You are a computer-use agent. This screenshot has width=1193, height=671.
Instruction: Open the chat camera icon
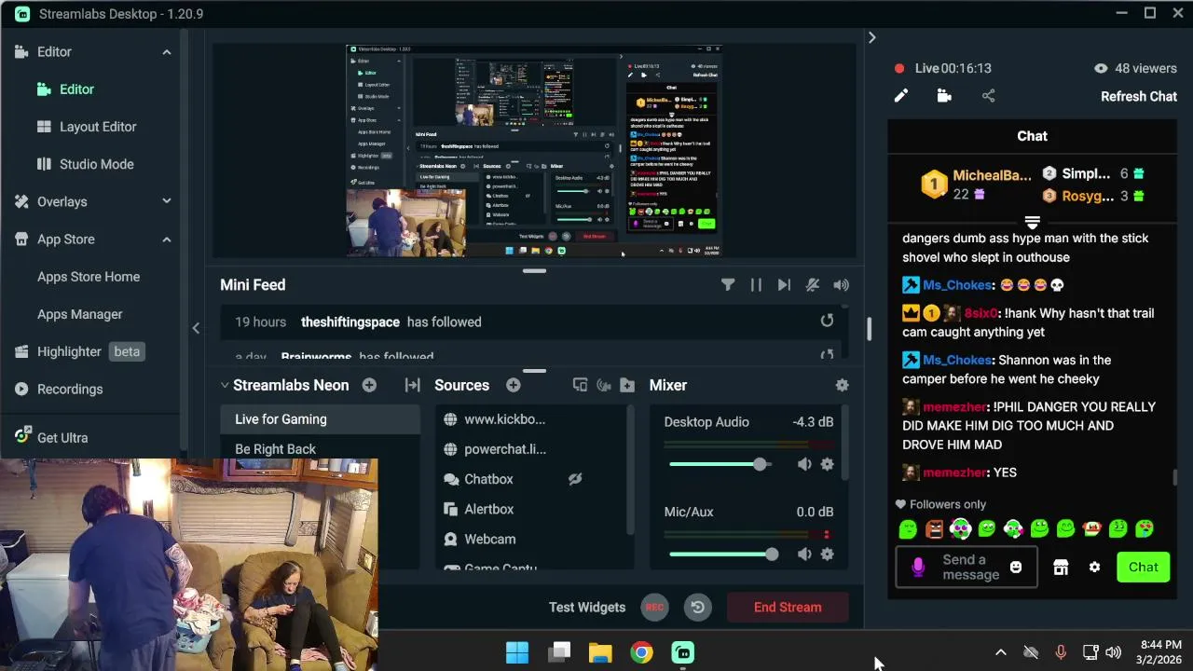[944, 96]
